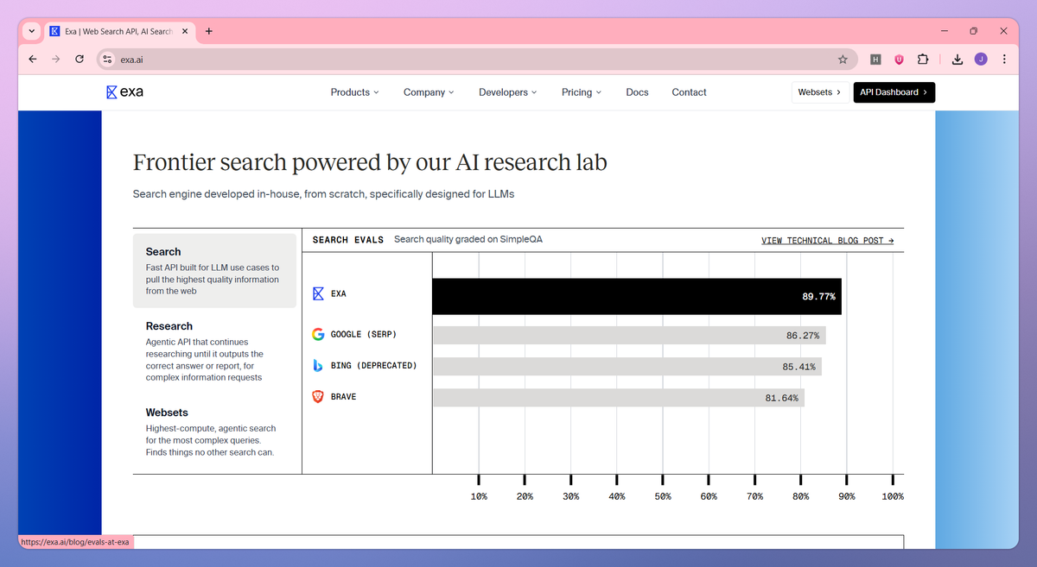Open the browser downloads icon
1037x567 pixels.
pyautogui.click(x=957, y=60)
